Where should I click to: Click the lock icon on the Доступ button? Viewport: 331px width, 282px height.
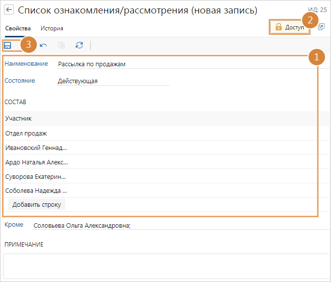point(279,27)
